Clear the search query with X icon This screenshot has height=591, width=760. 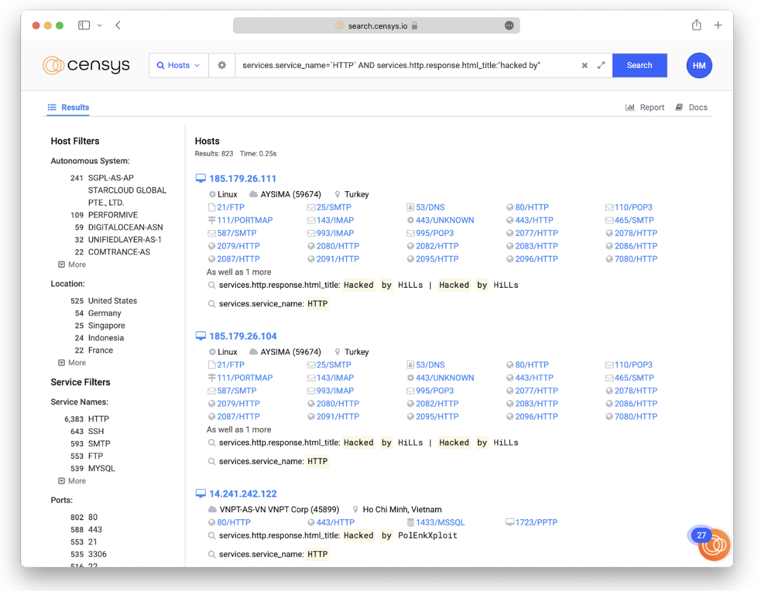pos(584,66)
